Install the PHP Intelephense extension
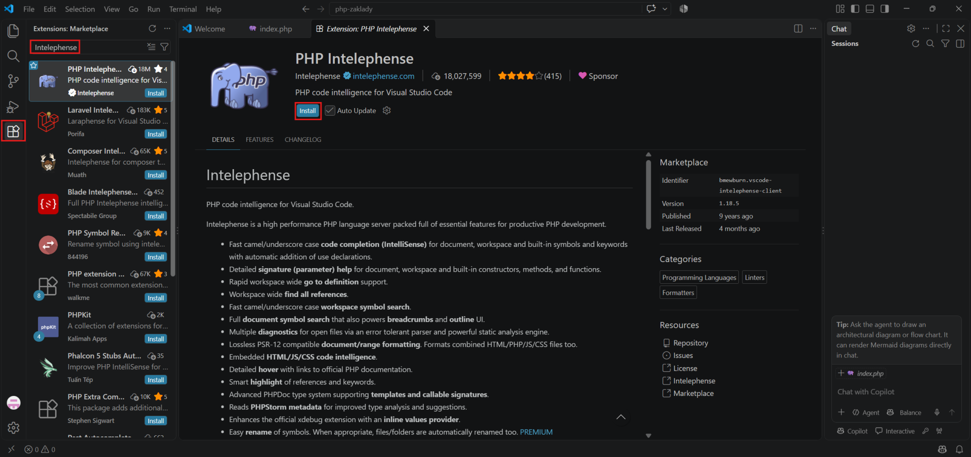 [x=307, y=111]
